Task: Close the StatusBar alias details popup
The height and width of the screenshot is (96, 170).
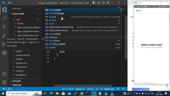Action: pyautogui.click(x=43, y=39)
